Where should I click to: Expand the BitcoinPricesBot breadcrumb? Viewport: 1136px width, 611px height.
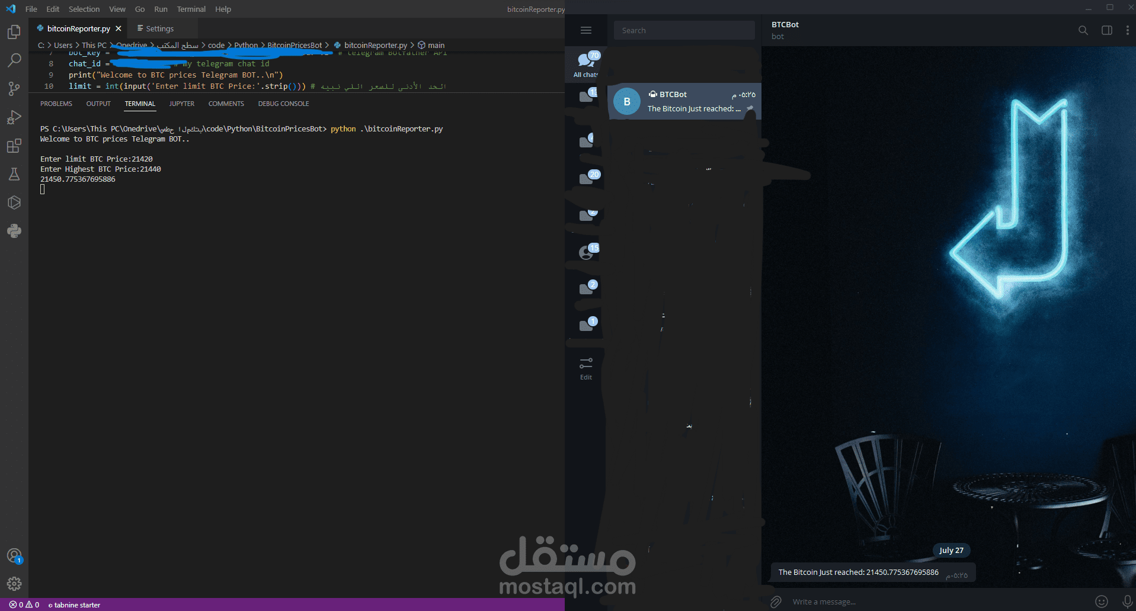295,45
